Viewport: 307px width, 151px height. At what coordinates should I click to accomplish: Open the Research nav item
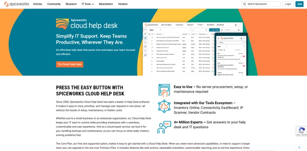[x=71, y=4]
